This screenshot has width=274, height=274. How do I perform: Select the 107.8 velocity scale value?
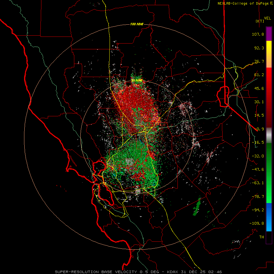[x=258, y=34]
